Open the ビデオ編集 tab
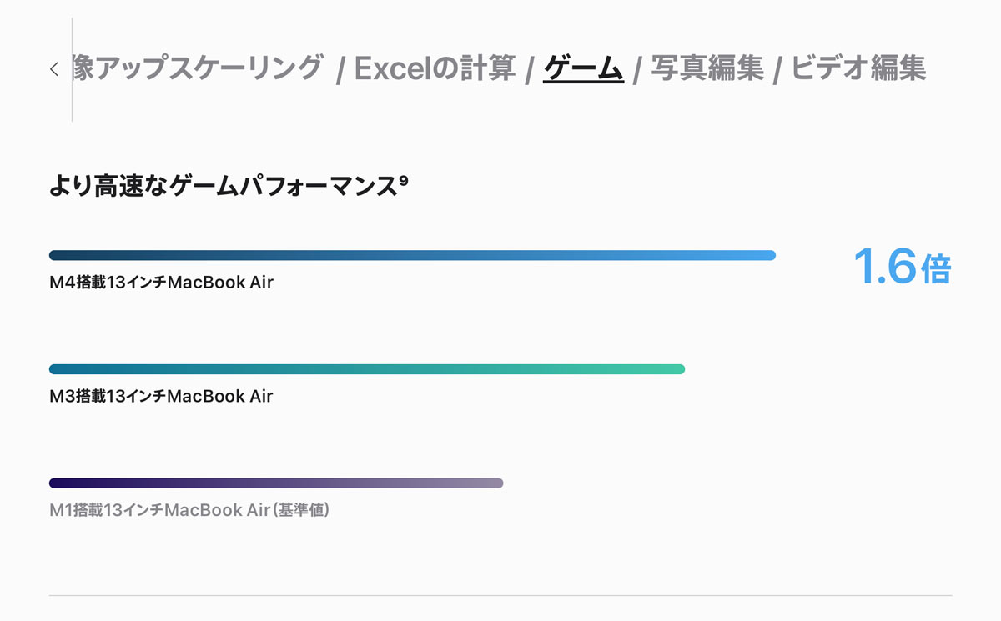Viewport: 1001px width, 621px height. [x=858, y=68]
